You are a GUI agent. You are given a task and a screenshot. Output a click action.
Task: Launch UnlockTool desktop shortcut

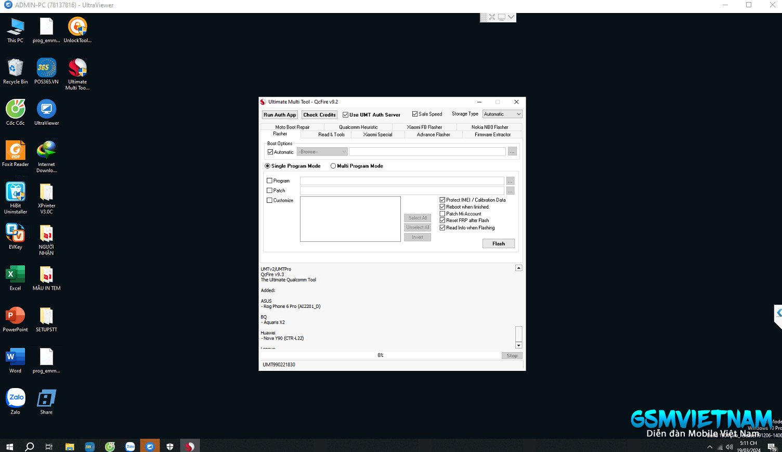[77, 30]
